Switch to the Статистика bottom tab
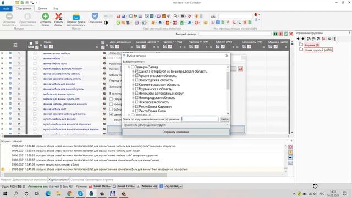Viewport: 352px width, 198px height. pyautogui.click(x=77, y=180)
